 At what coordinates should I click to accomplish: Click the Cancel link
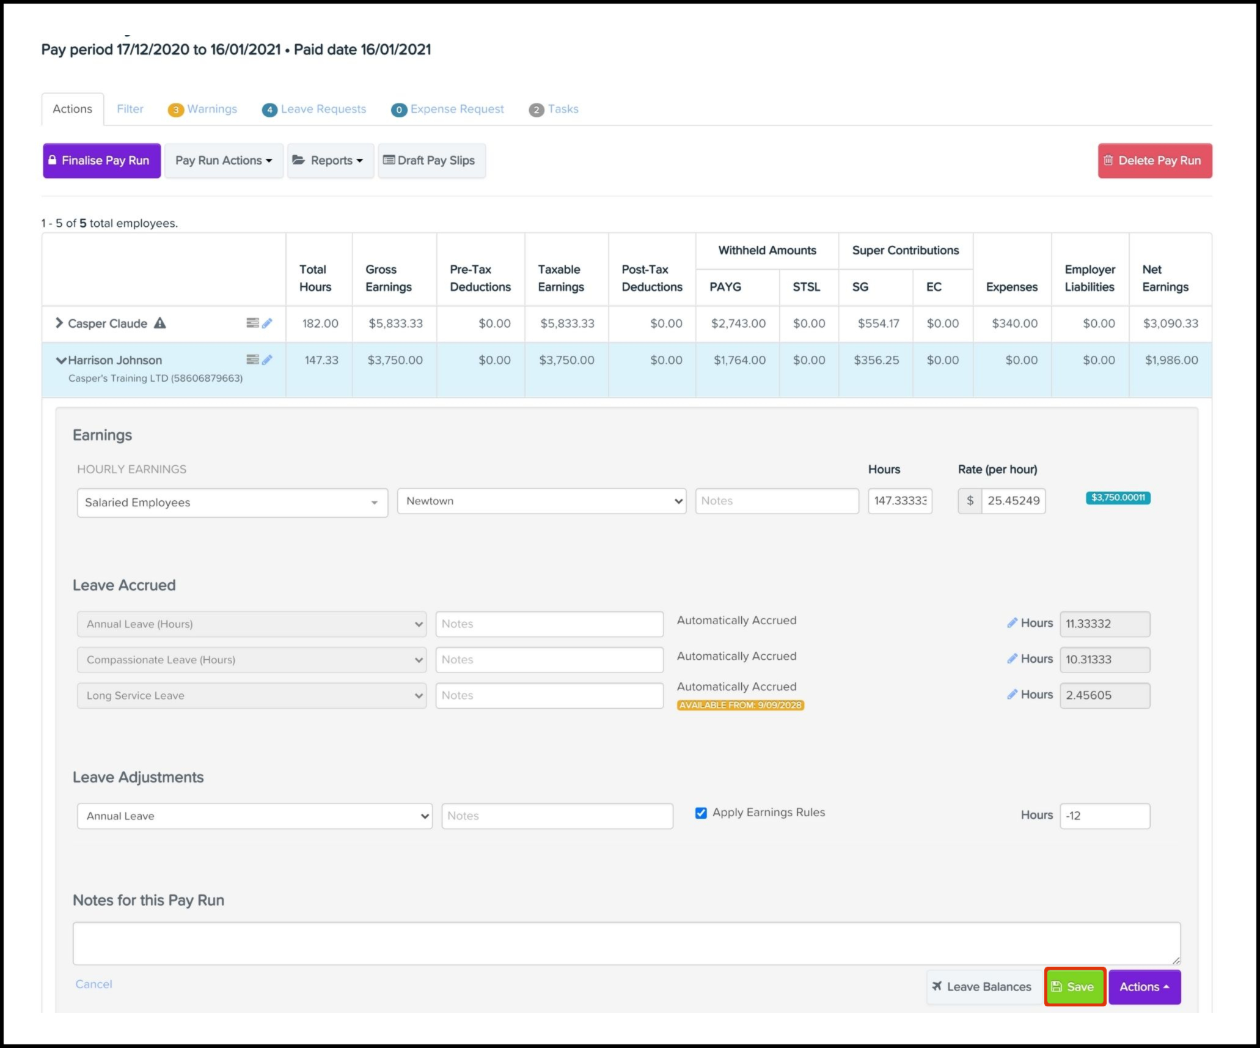click(93, 984)
